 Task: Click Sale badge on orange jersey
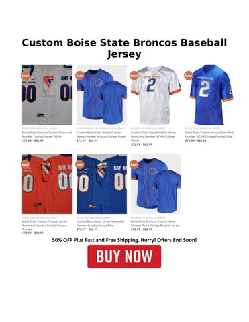(x=26, y=164)
